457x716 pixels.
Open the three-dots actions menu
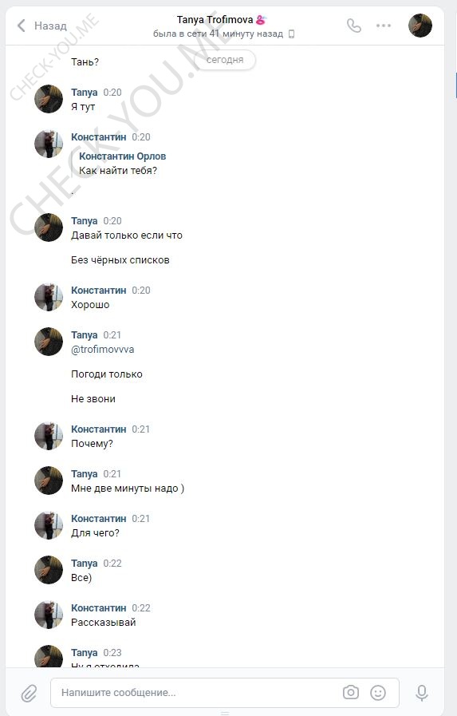pos(384,26)
